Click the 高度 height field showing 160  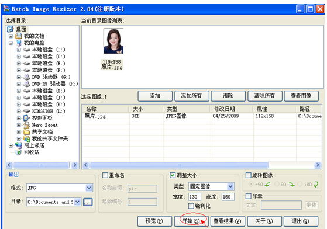[x=228, y=197]
